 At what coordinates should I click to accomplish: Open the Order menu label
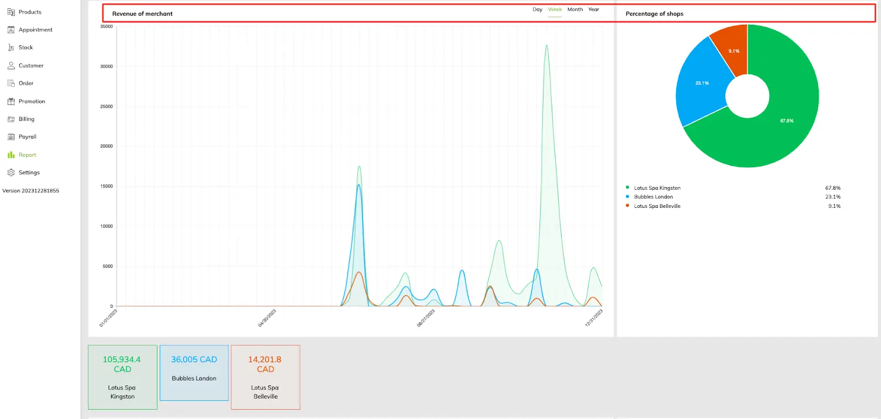(x=26, y=83)
